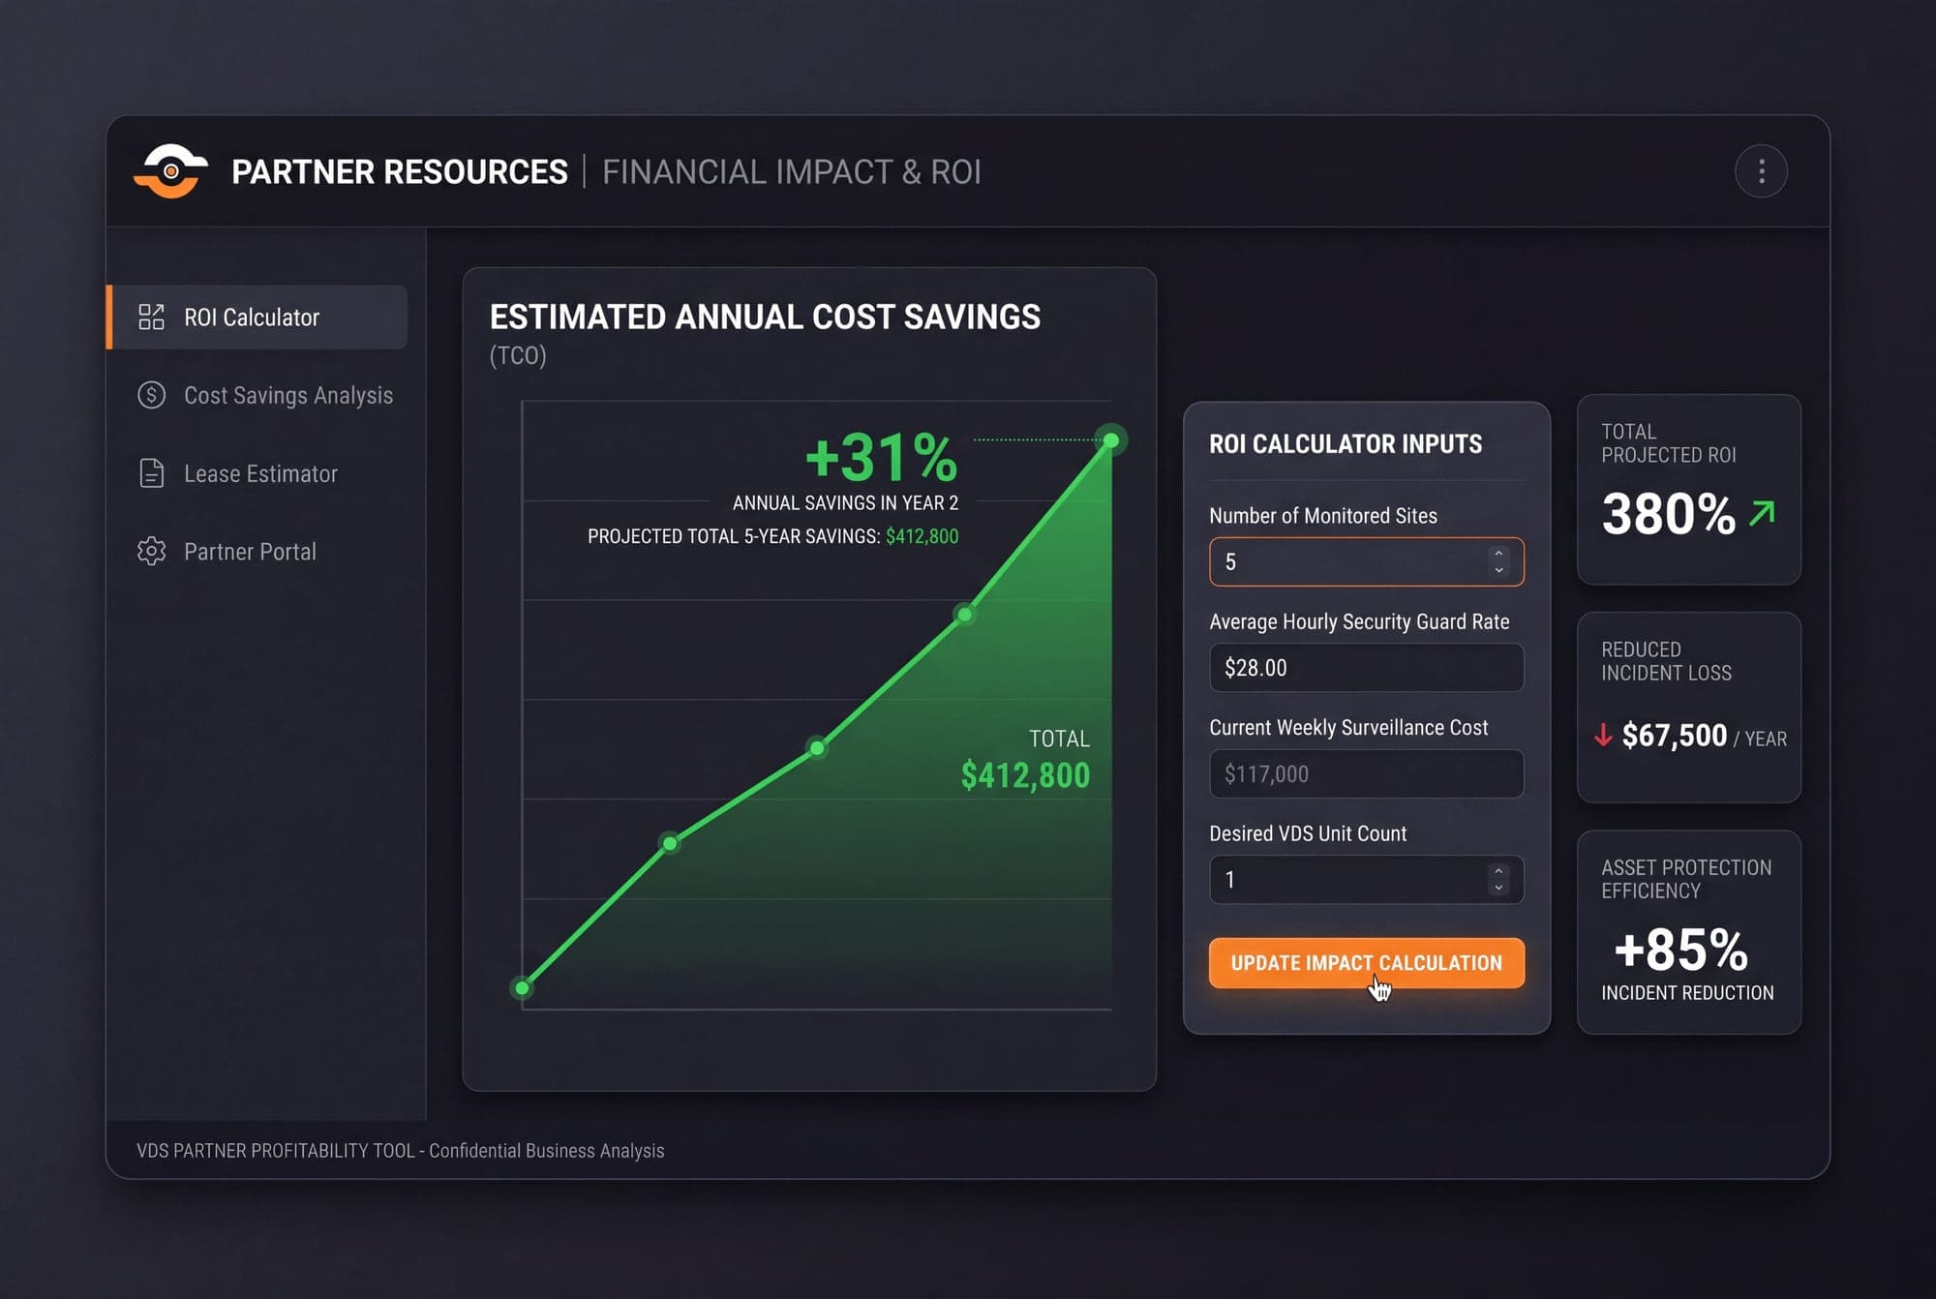Click the +85% incident reduction value
The height and width of the screenshot is (1299, 1936).
pos(1681,950)
